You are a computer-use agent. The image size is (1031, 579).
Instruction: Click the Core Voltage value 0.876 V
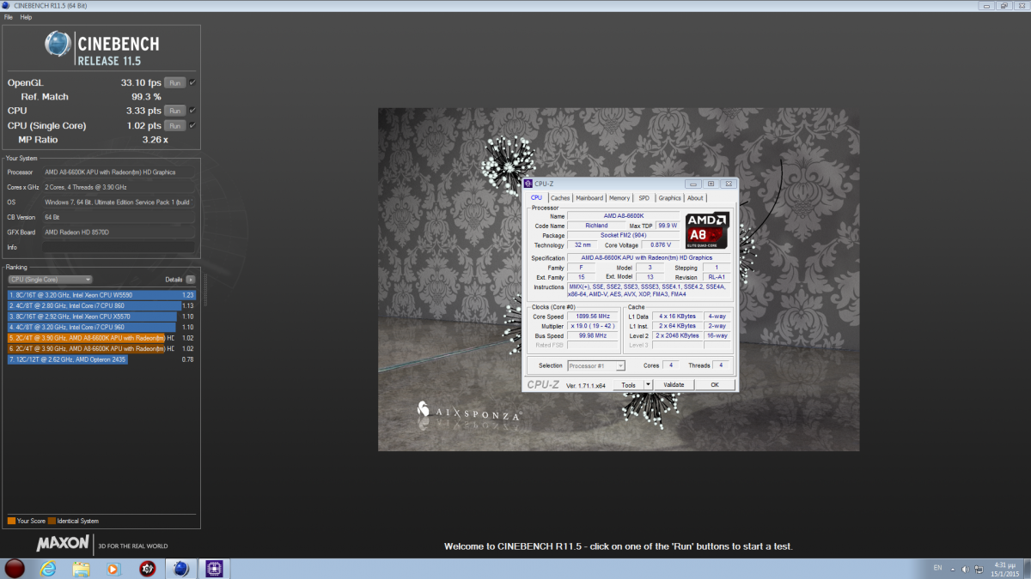(x=661, y=245)
